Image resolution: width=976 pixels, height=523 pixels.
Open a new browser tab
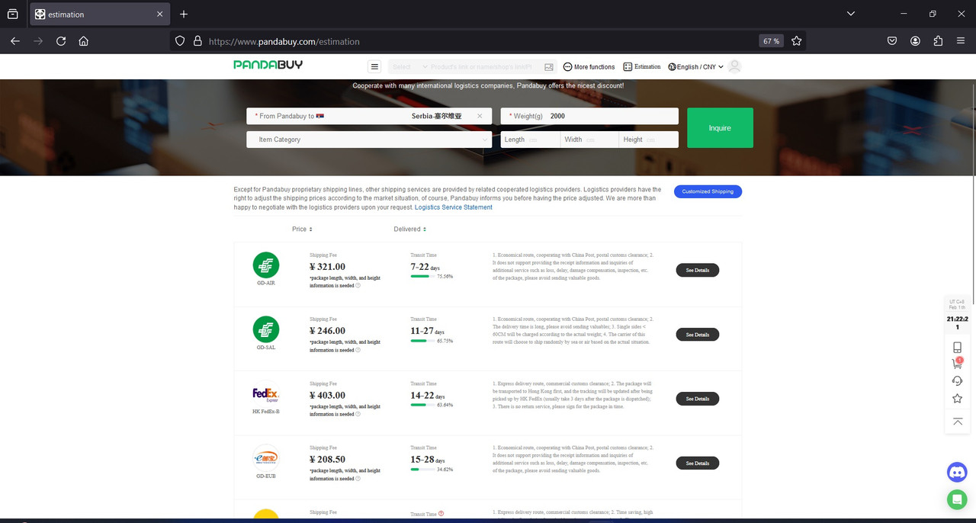pyautogui.click(x=184, y=14)
